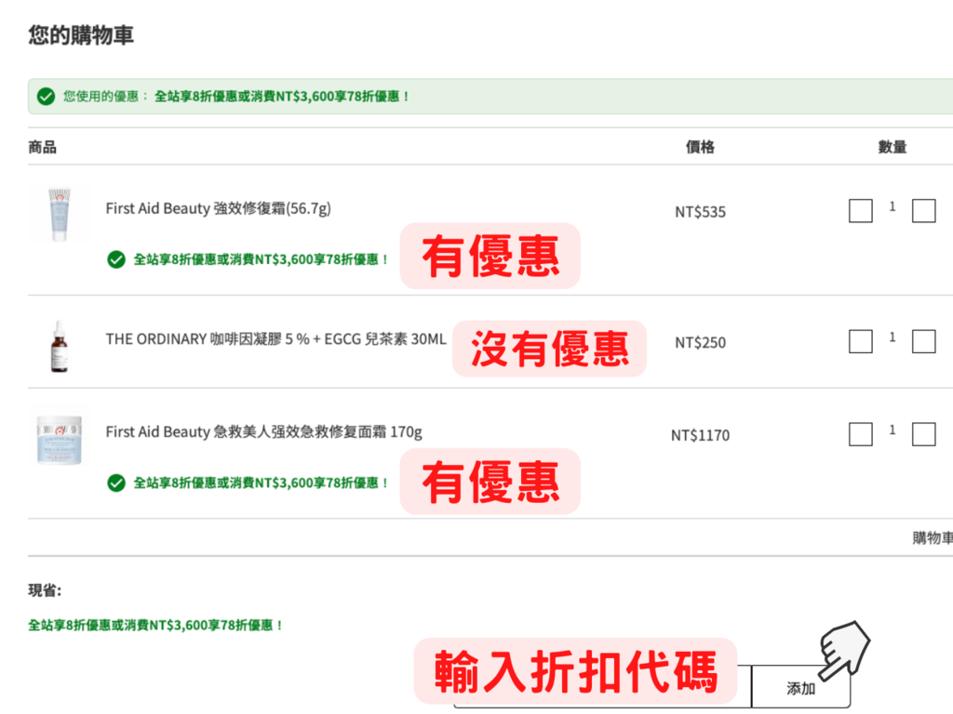Select the price NT$1170
The height and width of the screenshot is (714, 953).
pos(700,435)
